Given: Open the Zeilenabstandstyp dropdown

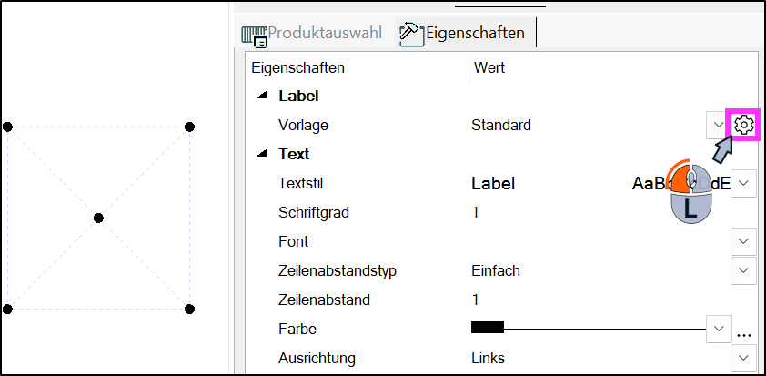Looking at the screenshot, I should pos(743,270).
